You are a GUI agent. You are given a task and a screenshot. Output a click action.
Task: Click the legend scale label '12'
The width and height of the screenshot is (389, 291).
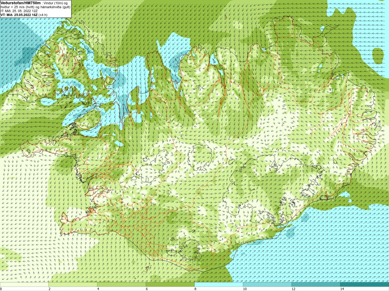[294, 289]
